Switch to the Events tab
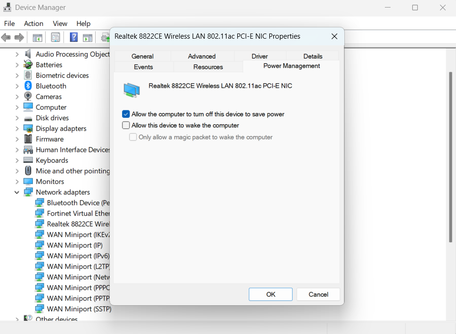This screenshot has height=334, width=456. (x=143, y=67)
